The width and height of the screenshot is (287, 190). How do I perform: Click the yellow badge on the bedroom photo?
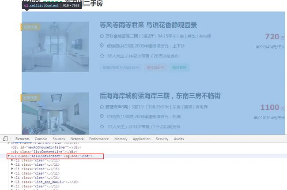point(30,27)
